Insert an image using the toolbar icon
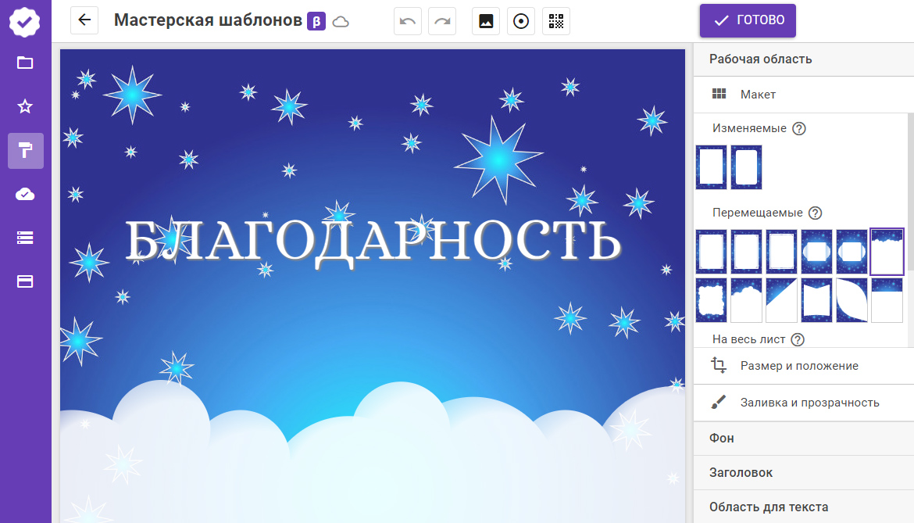914x523 pixels. point(485,20)
